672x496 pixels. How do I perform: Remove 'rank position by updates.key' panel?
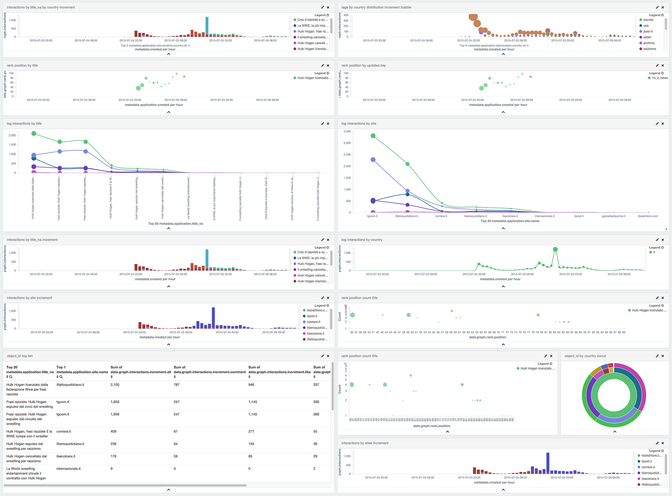(x=663, y=66)
